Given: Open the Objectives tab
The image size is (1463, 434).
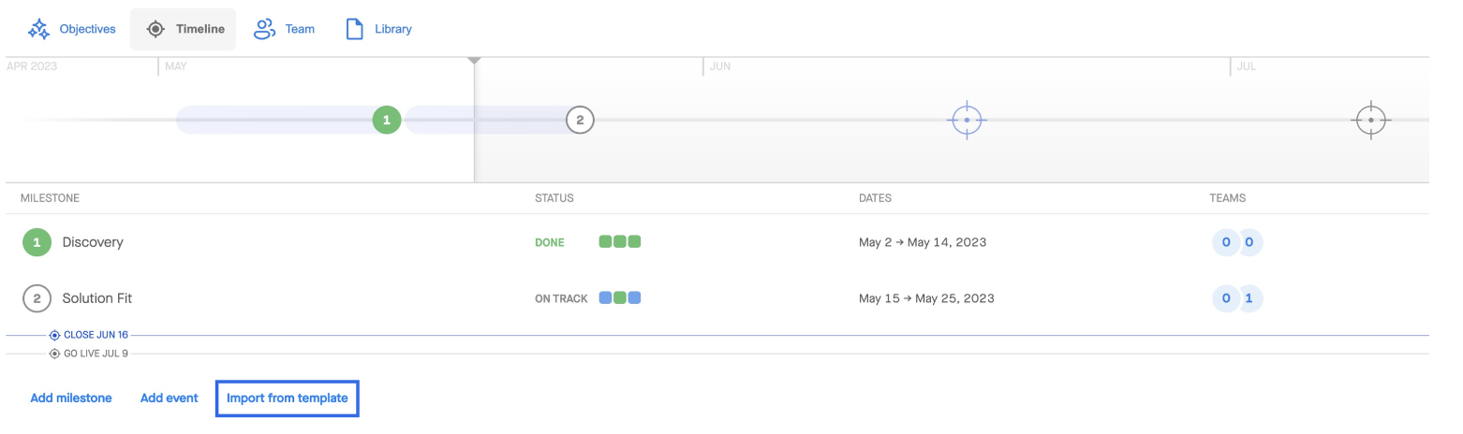Looking at the screenshot, I should [x=72, y=29].
